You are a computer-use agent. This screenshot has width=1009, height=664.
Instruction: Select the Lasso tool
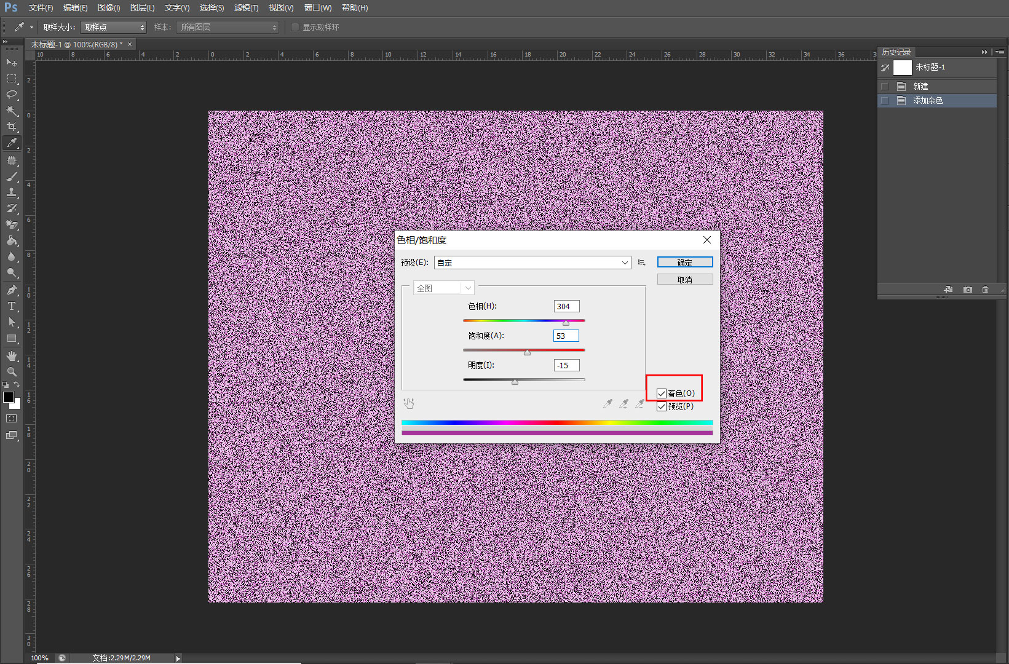click(x=12, y=95)
